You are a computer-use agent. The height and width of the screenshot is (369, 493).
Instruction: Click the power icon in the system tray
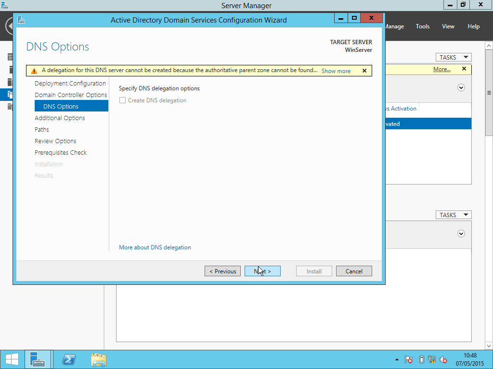pos(420,359)
